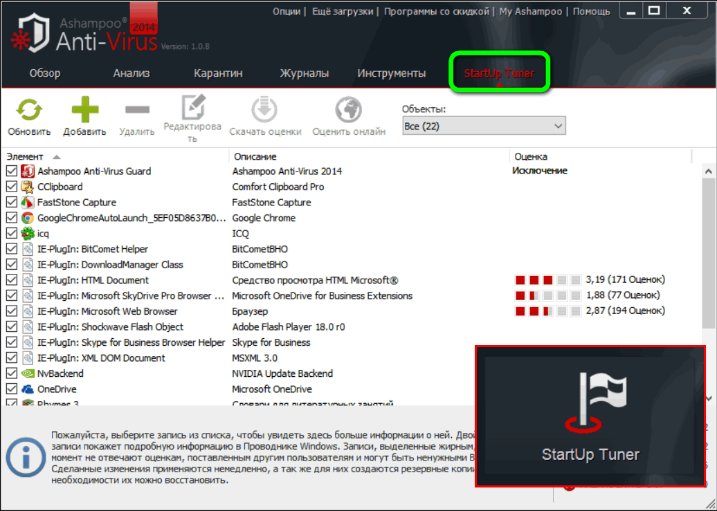Click the list scrollbar up arrow

point(708,172)
